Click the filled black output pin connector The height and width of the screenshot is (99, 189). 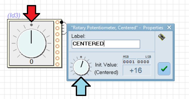tap(61, 22)
